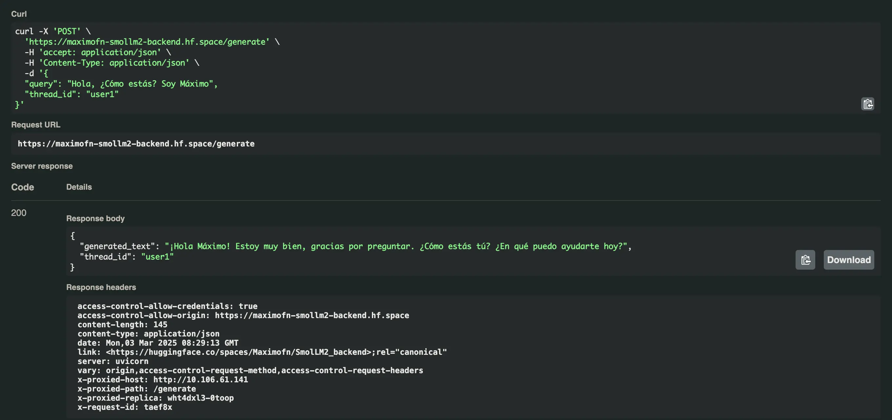Image resolution: width=892 pixels, height=420 pixels.
Task: Click the server: uvicorn header
Action: point(113,361)
